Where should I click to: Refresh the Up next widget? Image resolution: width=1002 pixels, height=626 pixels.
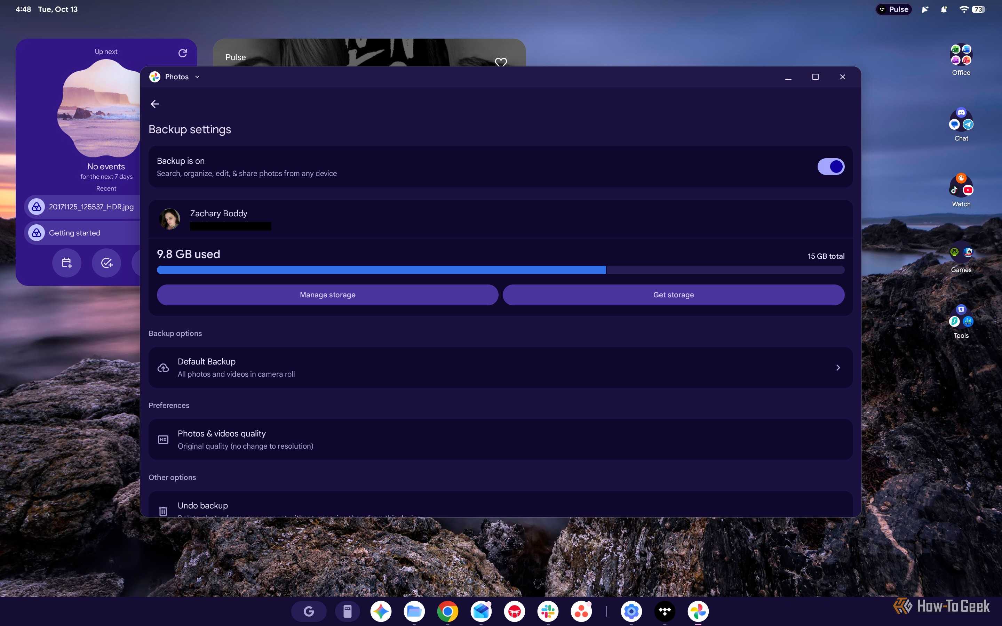[183, 53]
